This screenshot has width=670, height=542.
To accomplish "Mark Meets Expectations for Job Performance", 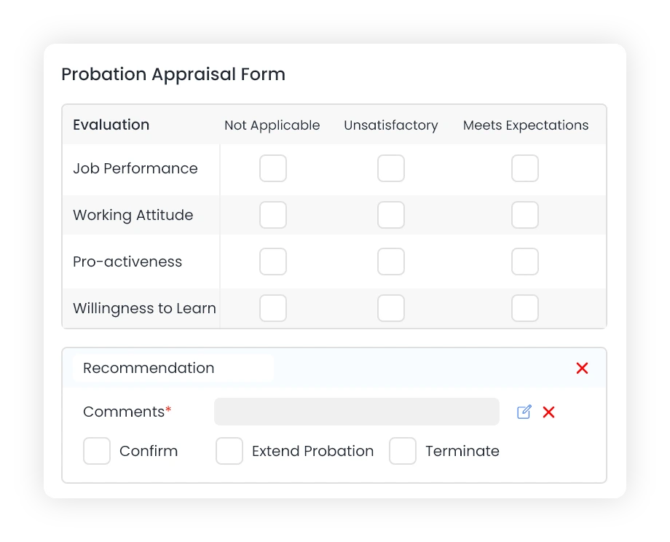I will coord(525,168).
